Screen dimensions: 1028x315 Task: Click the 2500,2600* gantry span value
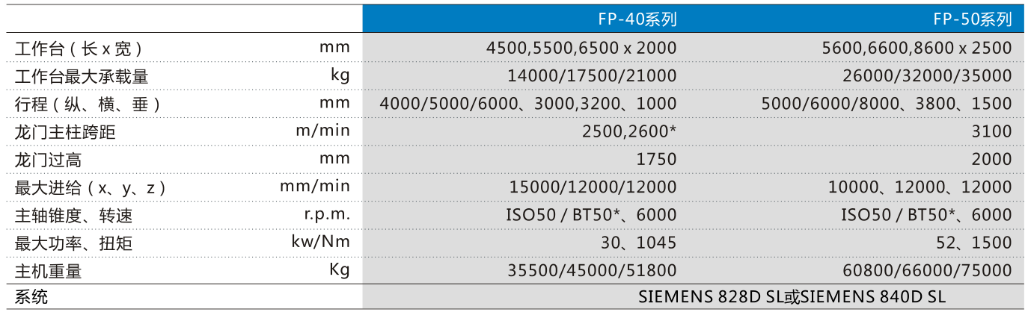coord(628,132)
